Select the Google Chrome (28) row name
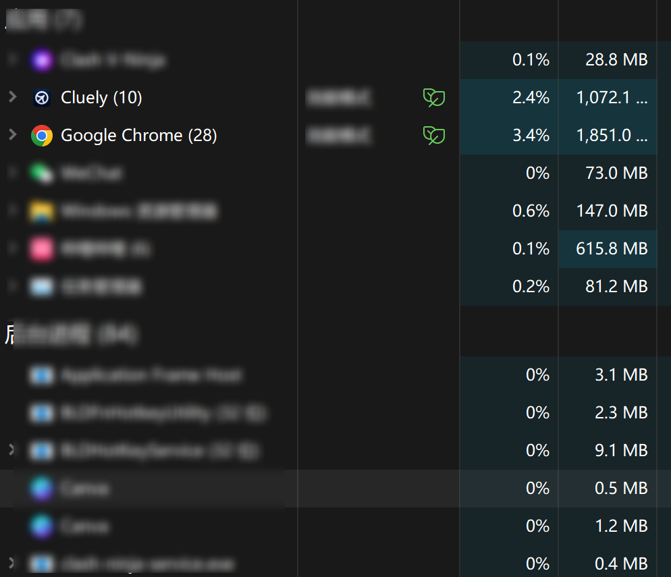 (138, 136)
